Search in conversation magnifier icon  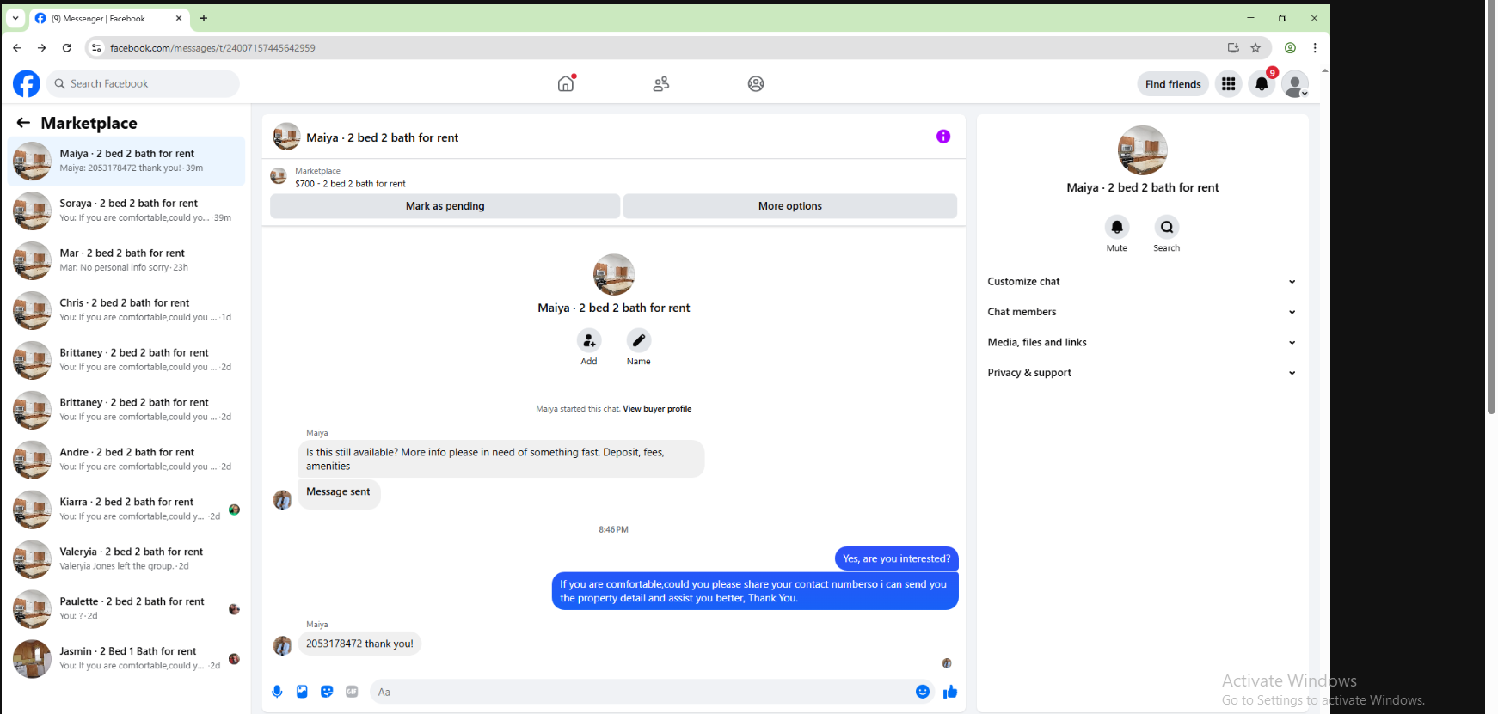tap(1167, 227)
